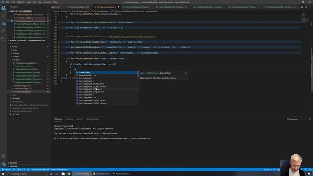The height and width of the screenshot is (176, 313).
Task: Open the Source Control view in activity bar
Action: 3,23
